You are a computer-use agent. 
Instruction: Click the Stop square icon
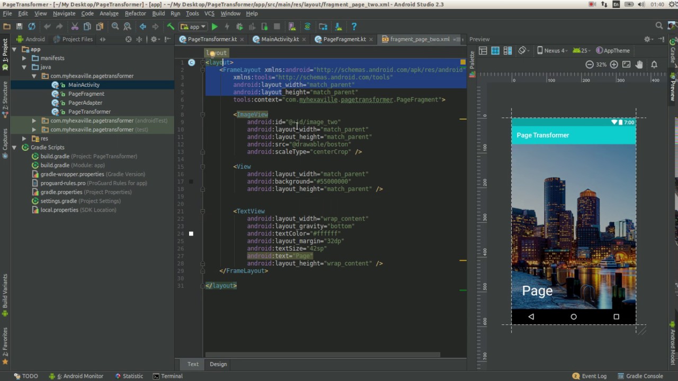[x=277, y=26]
